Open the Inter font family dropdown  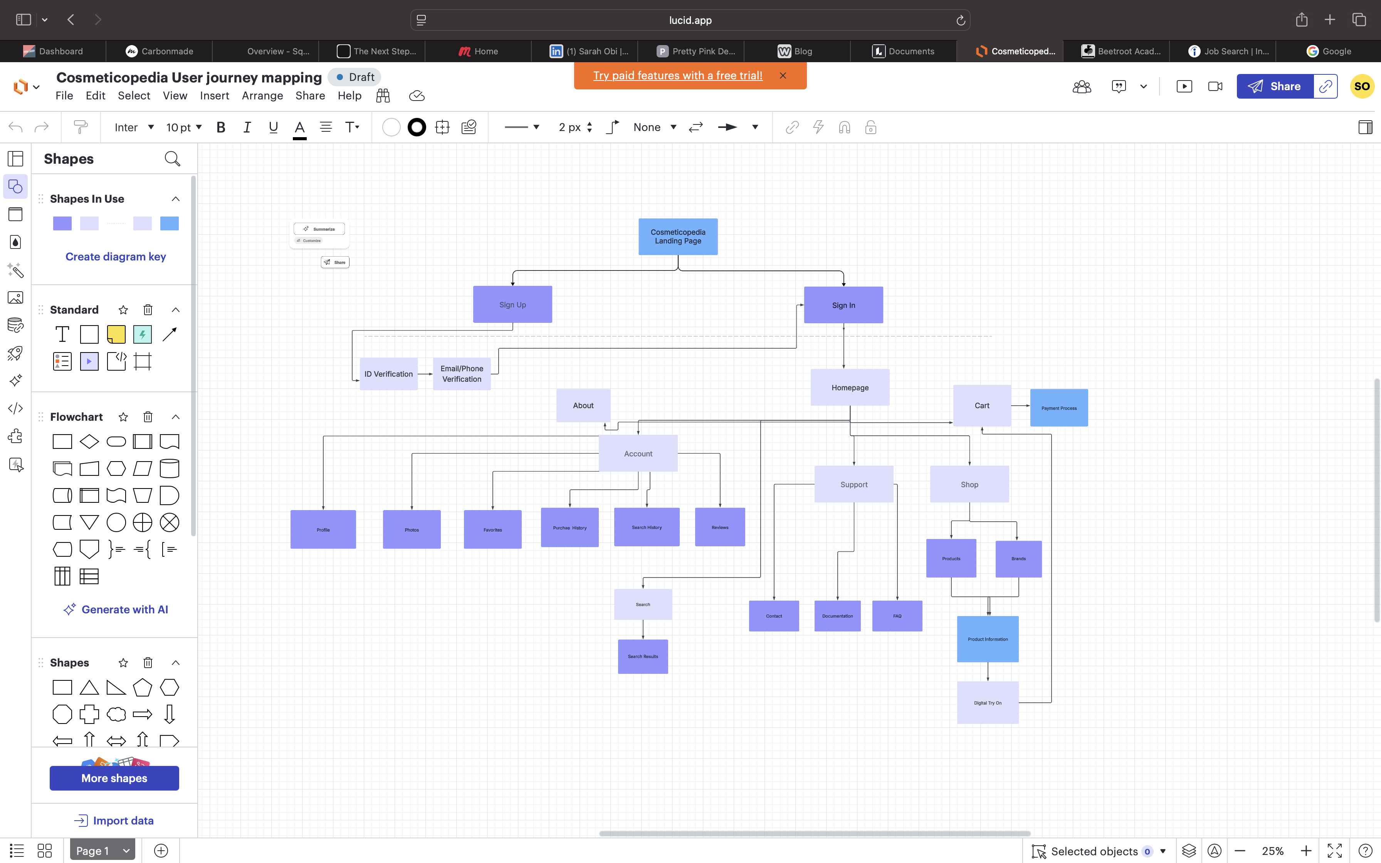pyautogui.click(x=134, y=127)
